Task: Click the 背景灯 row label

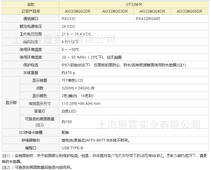Action: point(40,111)
